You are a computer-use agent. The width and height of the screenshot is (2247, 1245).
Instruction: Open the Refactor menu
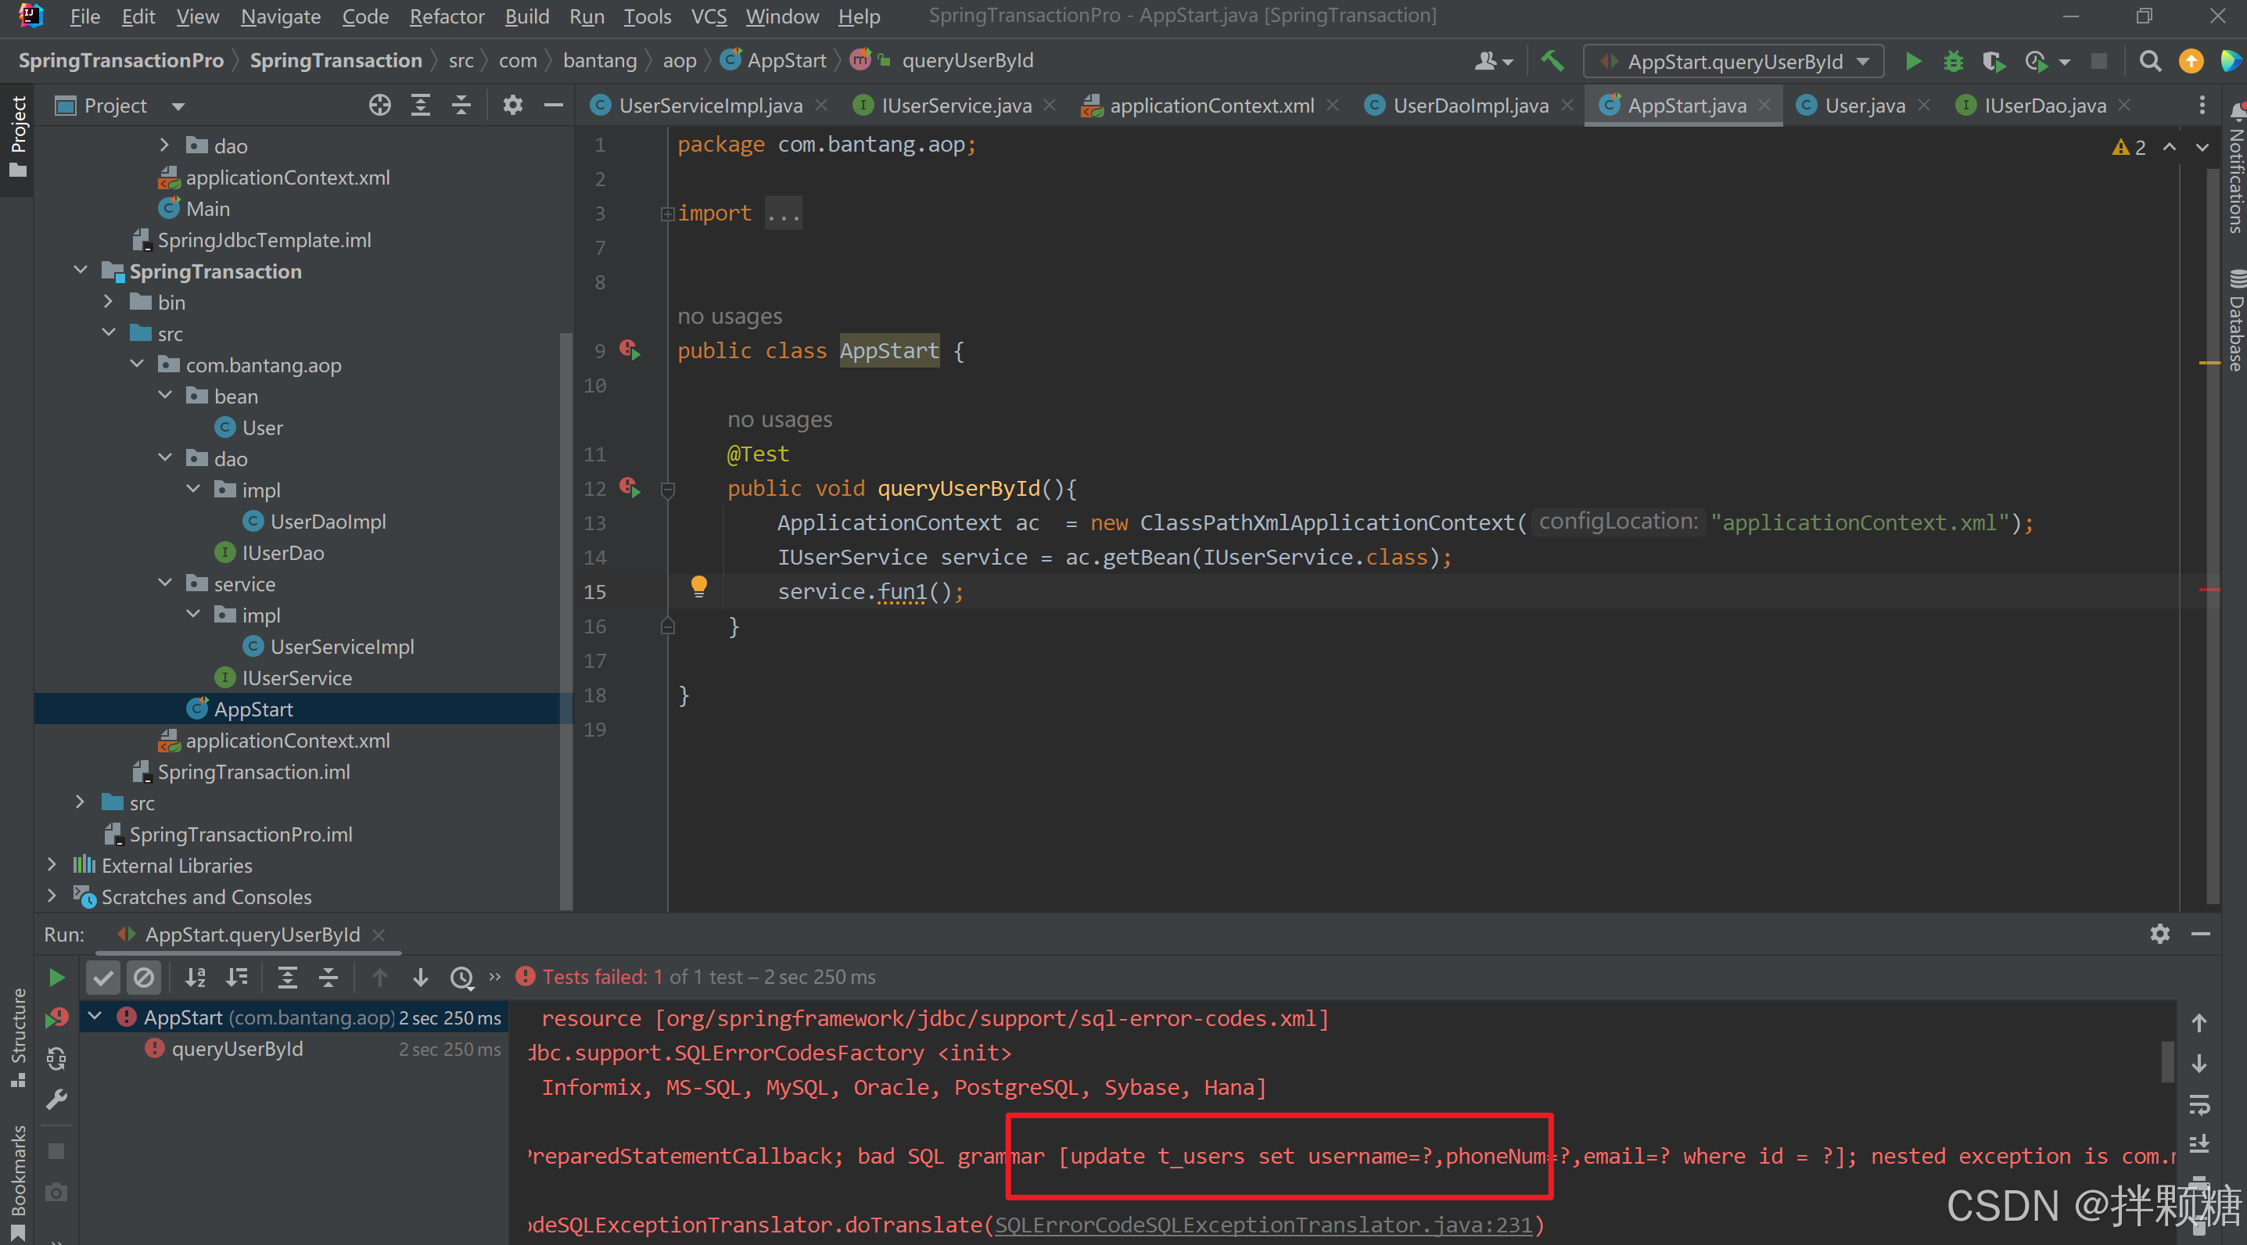(447, 16)
